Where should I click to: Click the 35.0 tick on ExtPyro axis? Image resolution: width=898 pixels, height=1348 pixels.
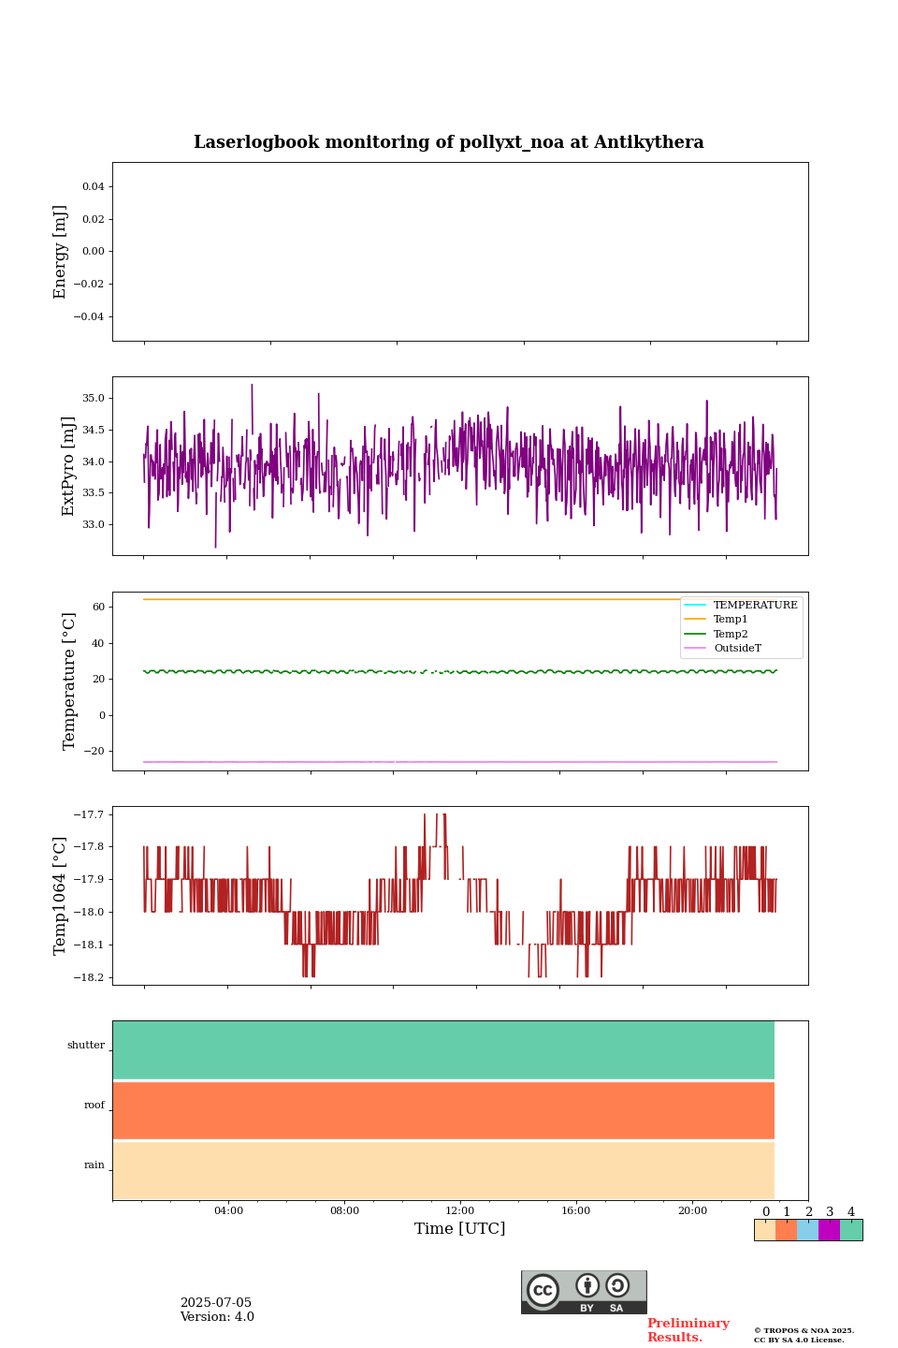tap(94, 398)
